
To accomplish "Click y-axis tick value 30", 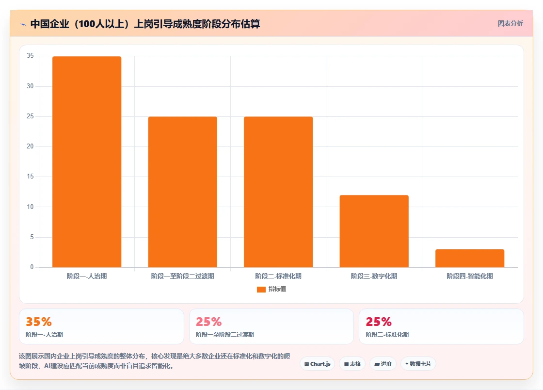I will pos(30,86).
